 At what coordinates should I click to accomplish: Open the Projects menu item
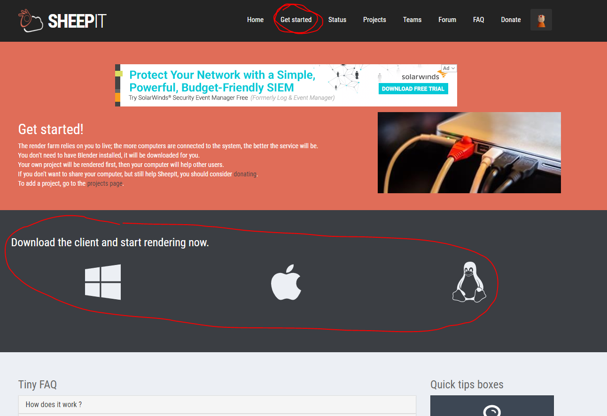coord(374,20)
